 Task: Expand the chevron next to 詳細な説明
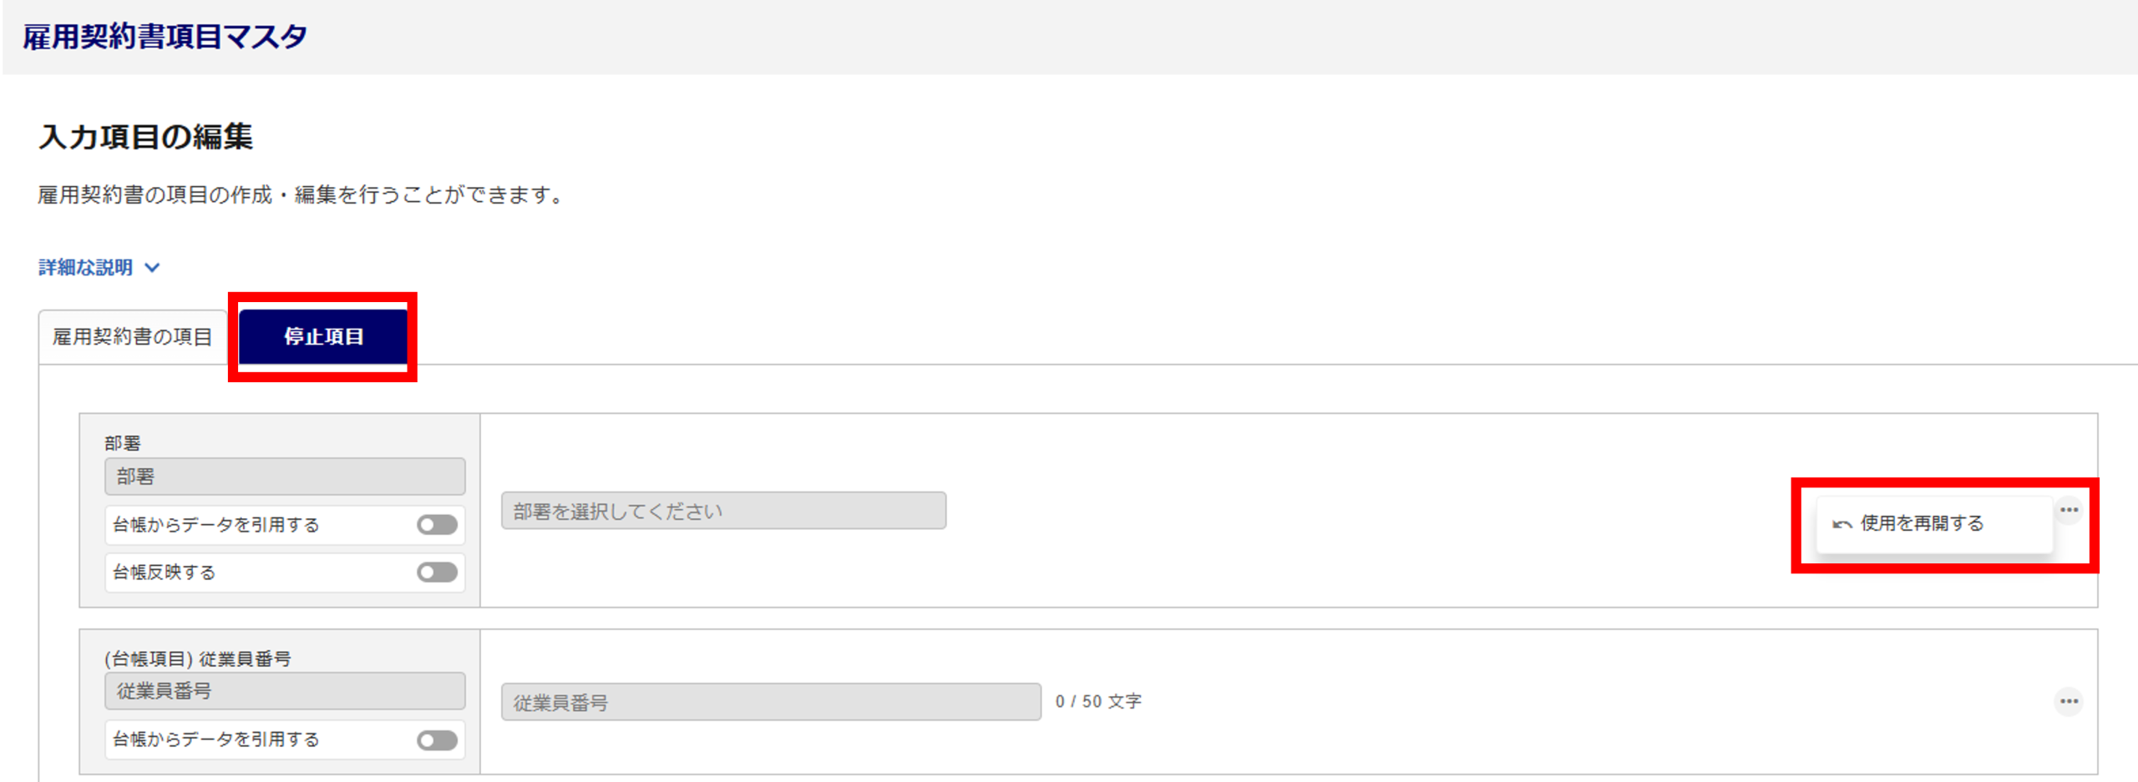tap(152, 268)
